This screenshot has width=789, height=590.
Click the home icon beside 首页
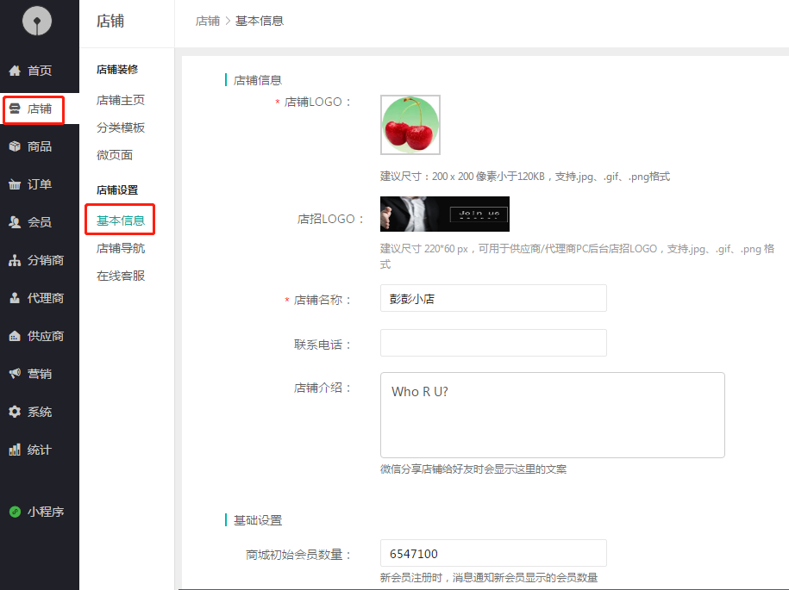[x=15, y=71]
